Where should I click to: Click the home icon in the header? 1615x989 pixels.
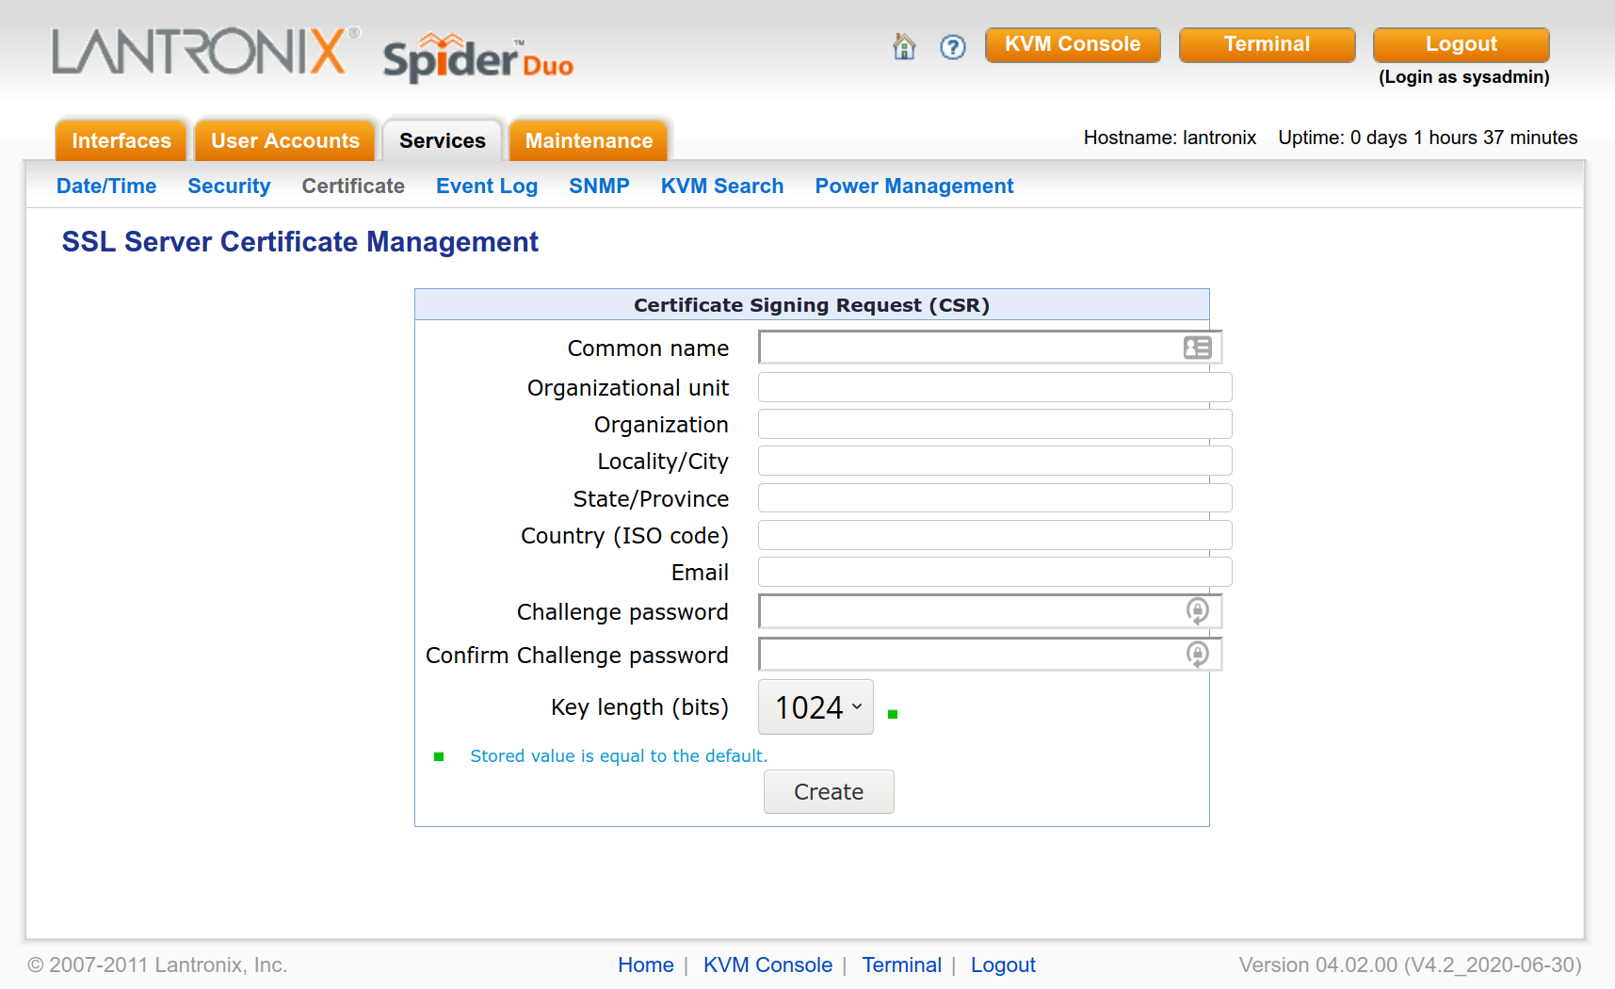tap(904, 46)
